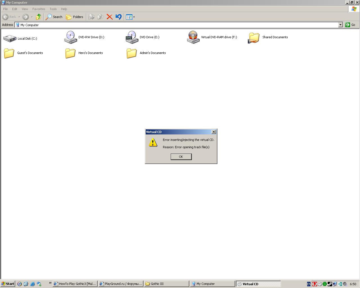Switch to Gothic III folder taskbar button
Screen dimensions: 360x288
(x=166, y=284)
